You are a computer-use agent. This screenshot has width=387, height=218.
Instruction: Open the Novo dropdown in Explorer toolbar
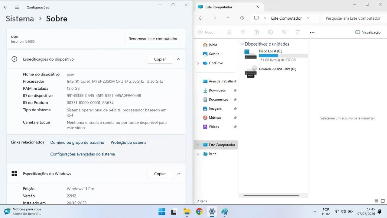pyautogui.click(x=208, y=32)
